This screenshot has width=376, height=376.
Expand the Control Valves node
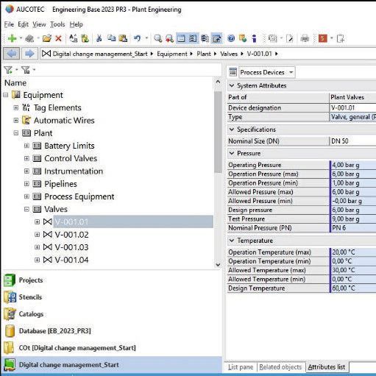pos(26,159)
